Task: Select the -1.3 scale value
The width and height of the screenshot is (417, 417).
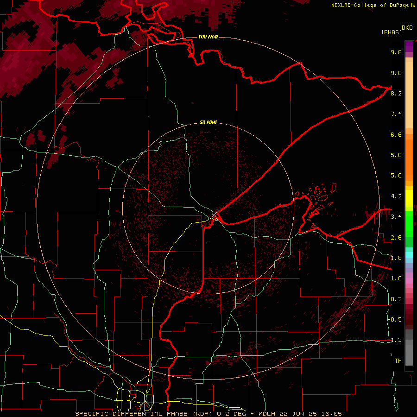Action: point(395,340)
